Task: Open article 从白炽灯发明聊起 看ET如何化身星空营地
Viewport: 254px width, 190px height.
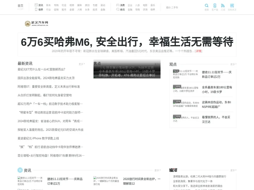Action: [44, 95]
